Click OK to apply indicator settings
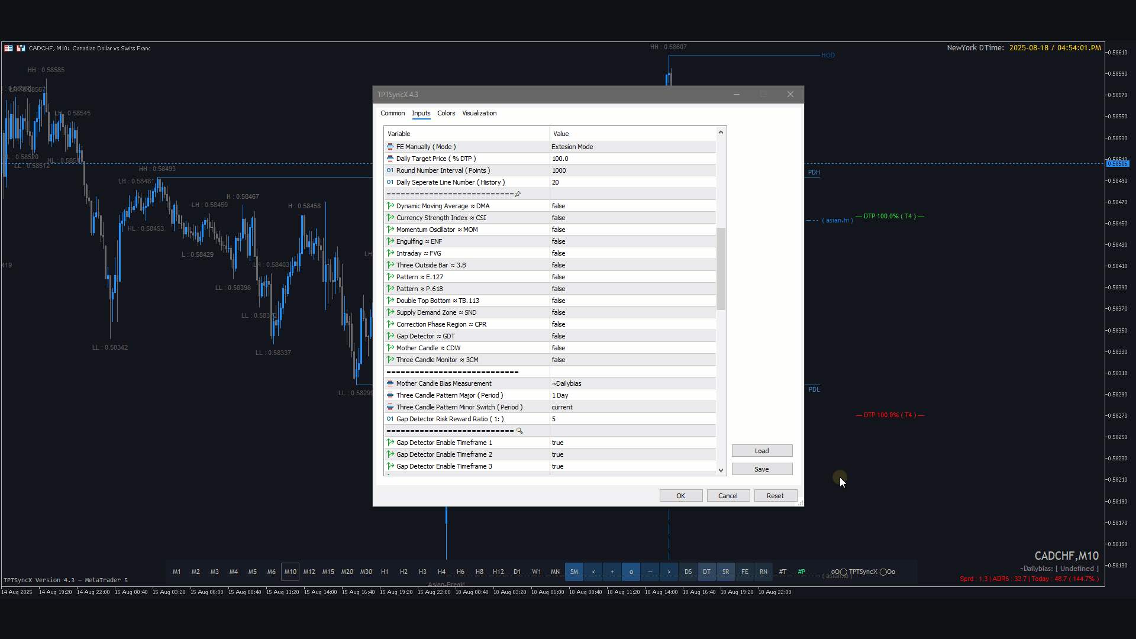Image resolution: width=1136 pixels, height=639 pixels. click(x=681, y=496)
